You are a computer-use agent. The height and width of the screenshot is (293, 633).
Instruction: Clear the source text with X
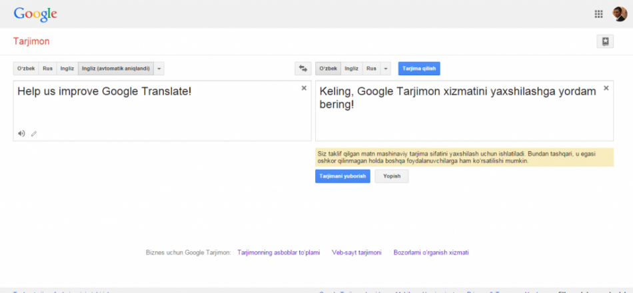click(x=304, y=88)
